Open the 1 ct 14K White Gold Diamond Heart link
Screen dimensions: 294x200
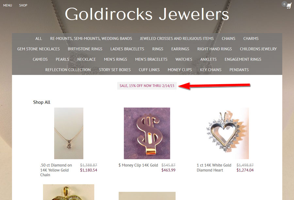click(x=214, y=168)
